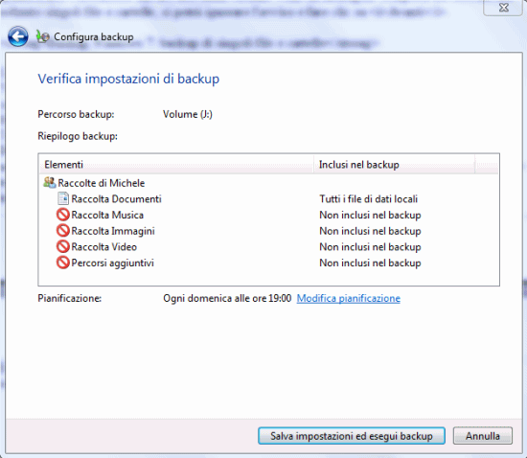
Task: Click the Annulla button
Action: click(483, 436)
